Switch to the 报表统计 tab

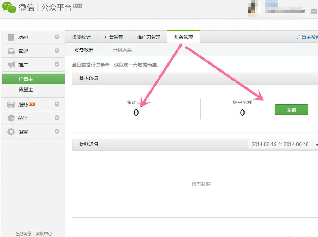tap(81, 37)
